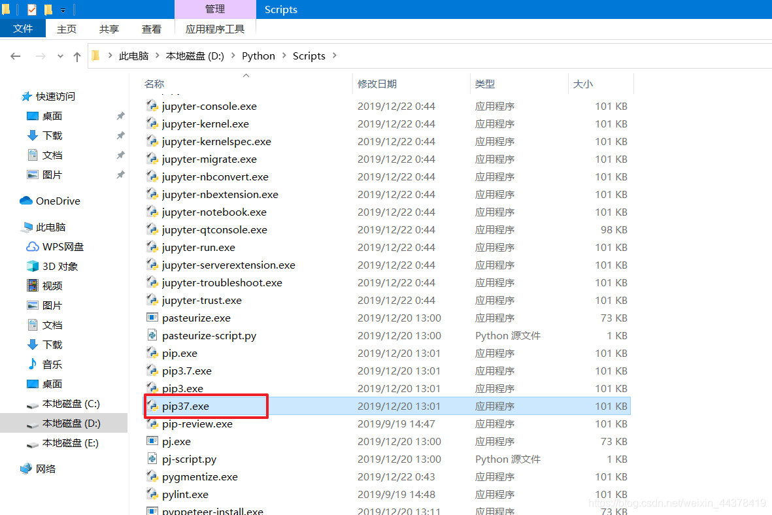The width and height of the screenshot is (772, 515).
Task: Select jupyter-run.exe file name
Action: tap(199, 248)
